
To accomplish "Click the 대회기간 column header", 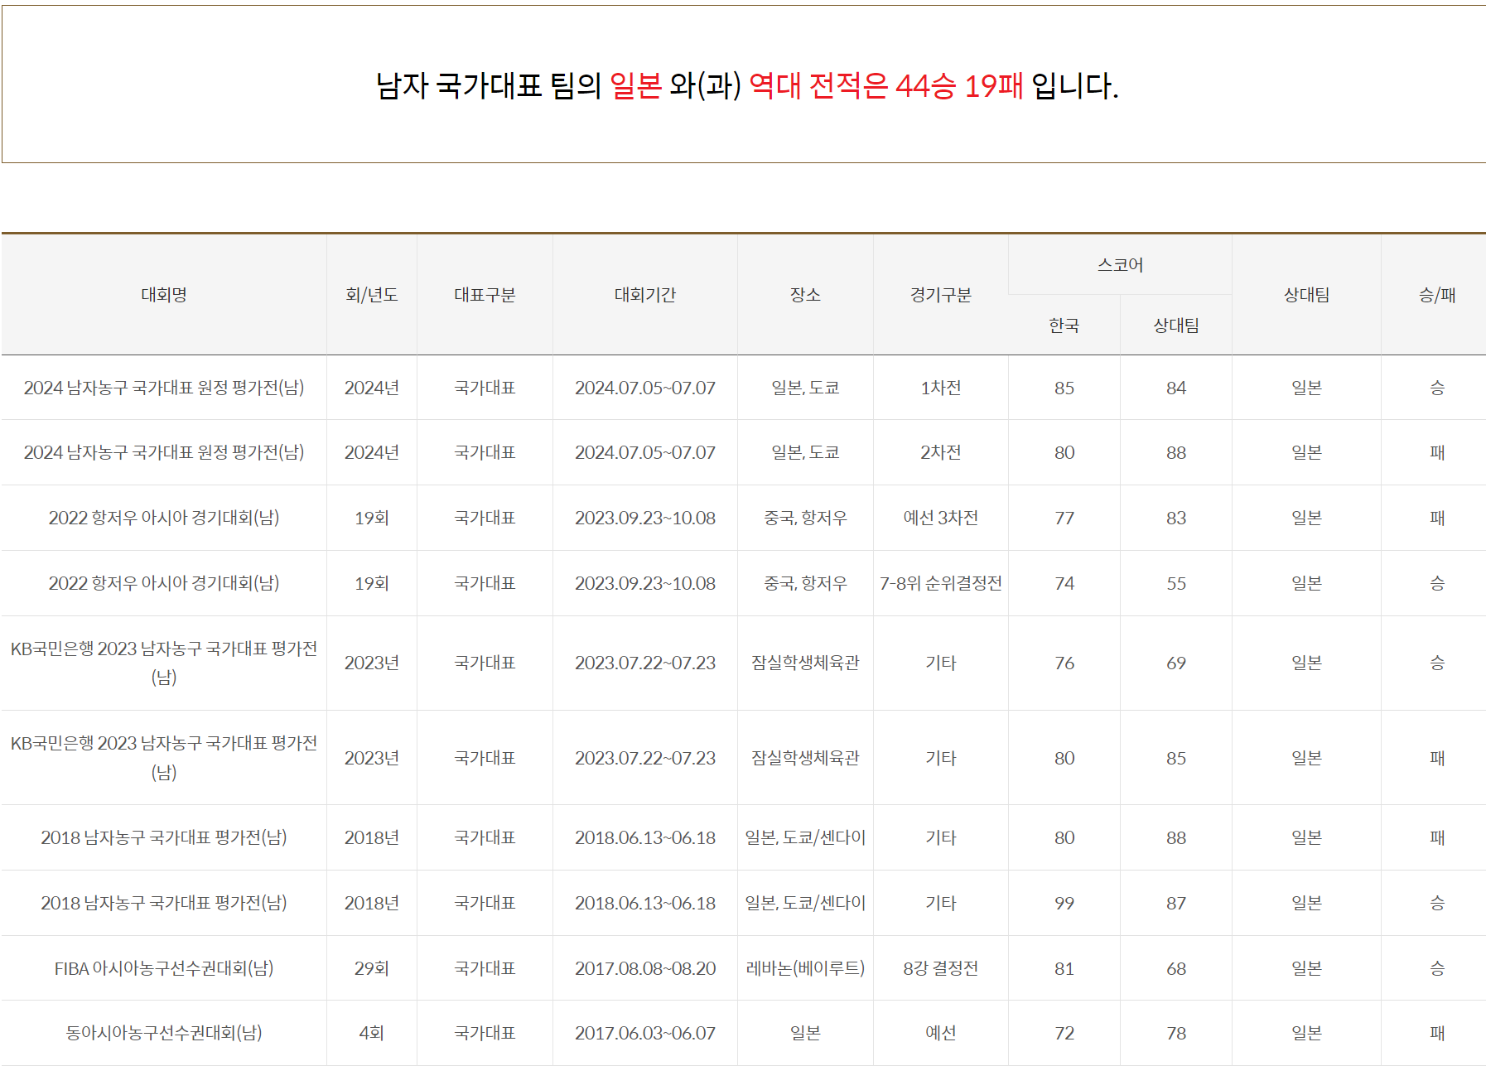I will tap(644, 295).
